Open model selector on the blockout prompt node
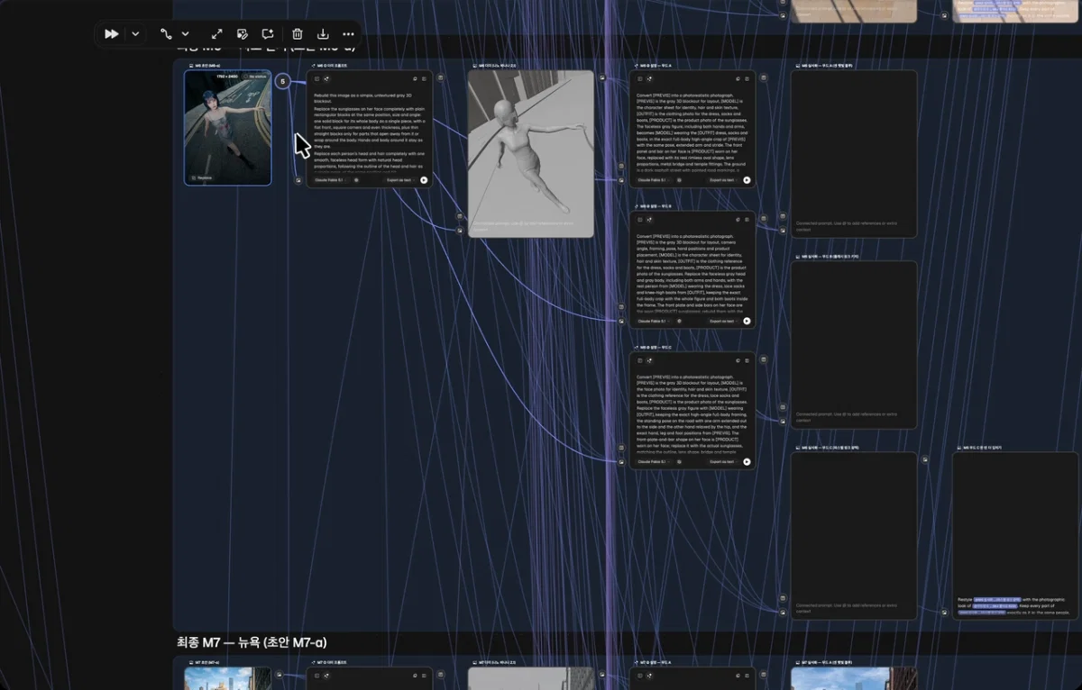The image size is (1082, 690). 330,180
